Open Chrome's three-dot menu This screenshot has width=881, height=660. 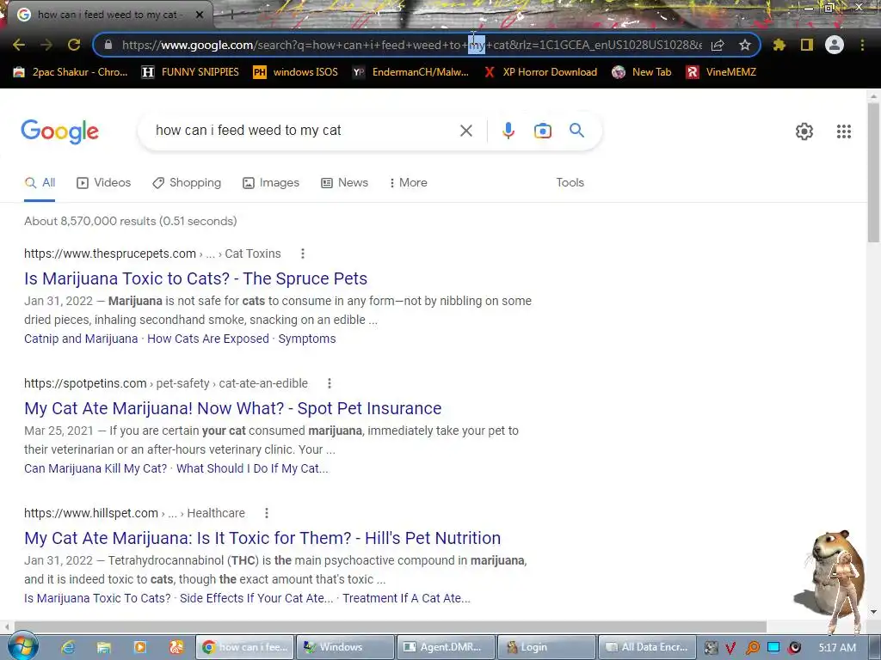(862, 45)
